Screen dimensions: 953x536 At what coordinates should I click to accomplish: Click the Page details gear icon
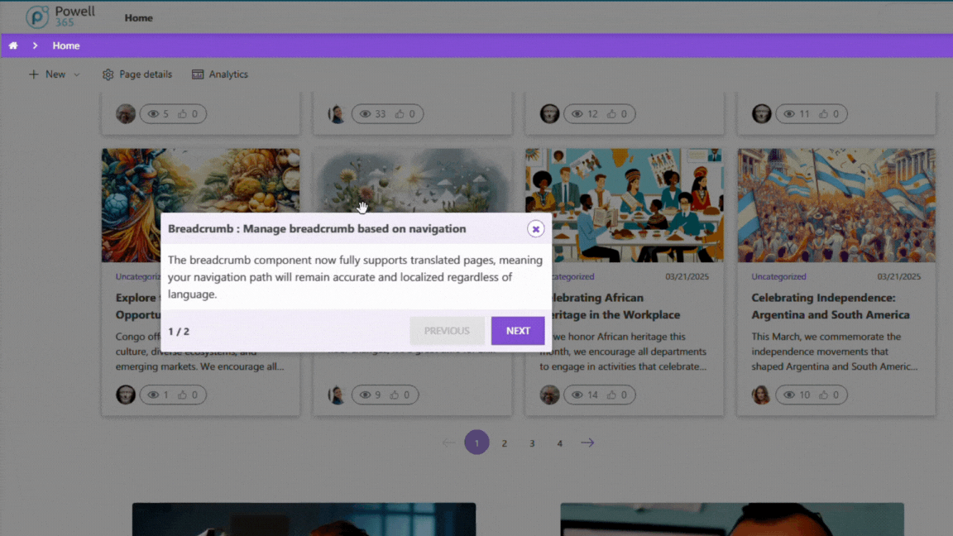[x=108, y=74]
